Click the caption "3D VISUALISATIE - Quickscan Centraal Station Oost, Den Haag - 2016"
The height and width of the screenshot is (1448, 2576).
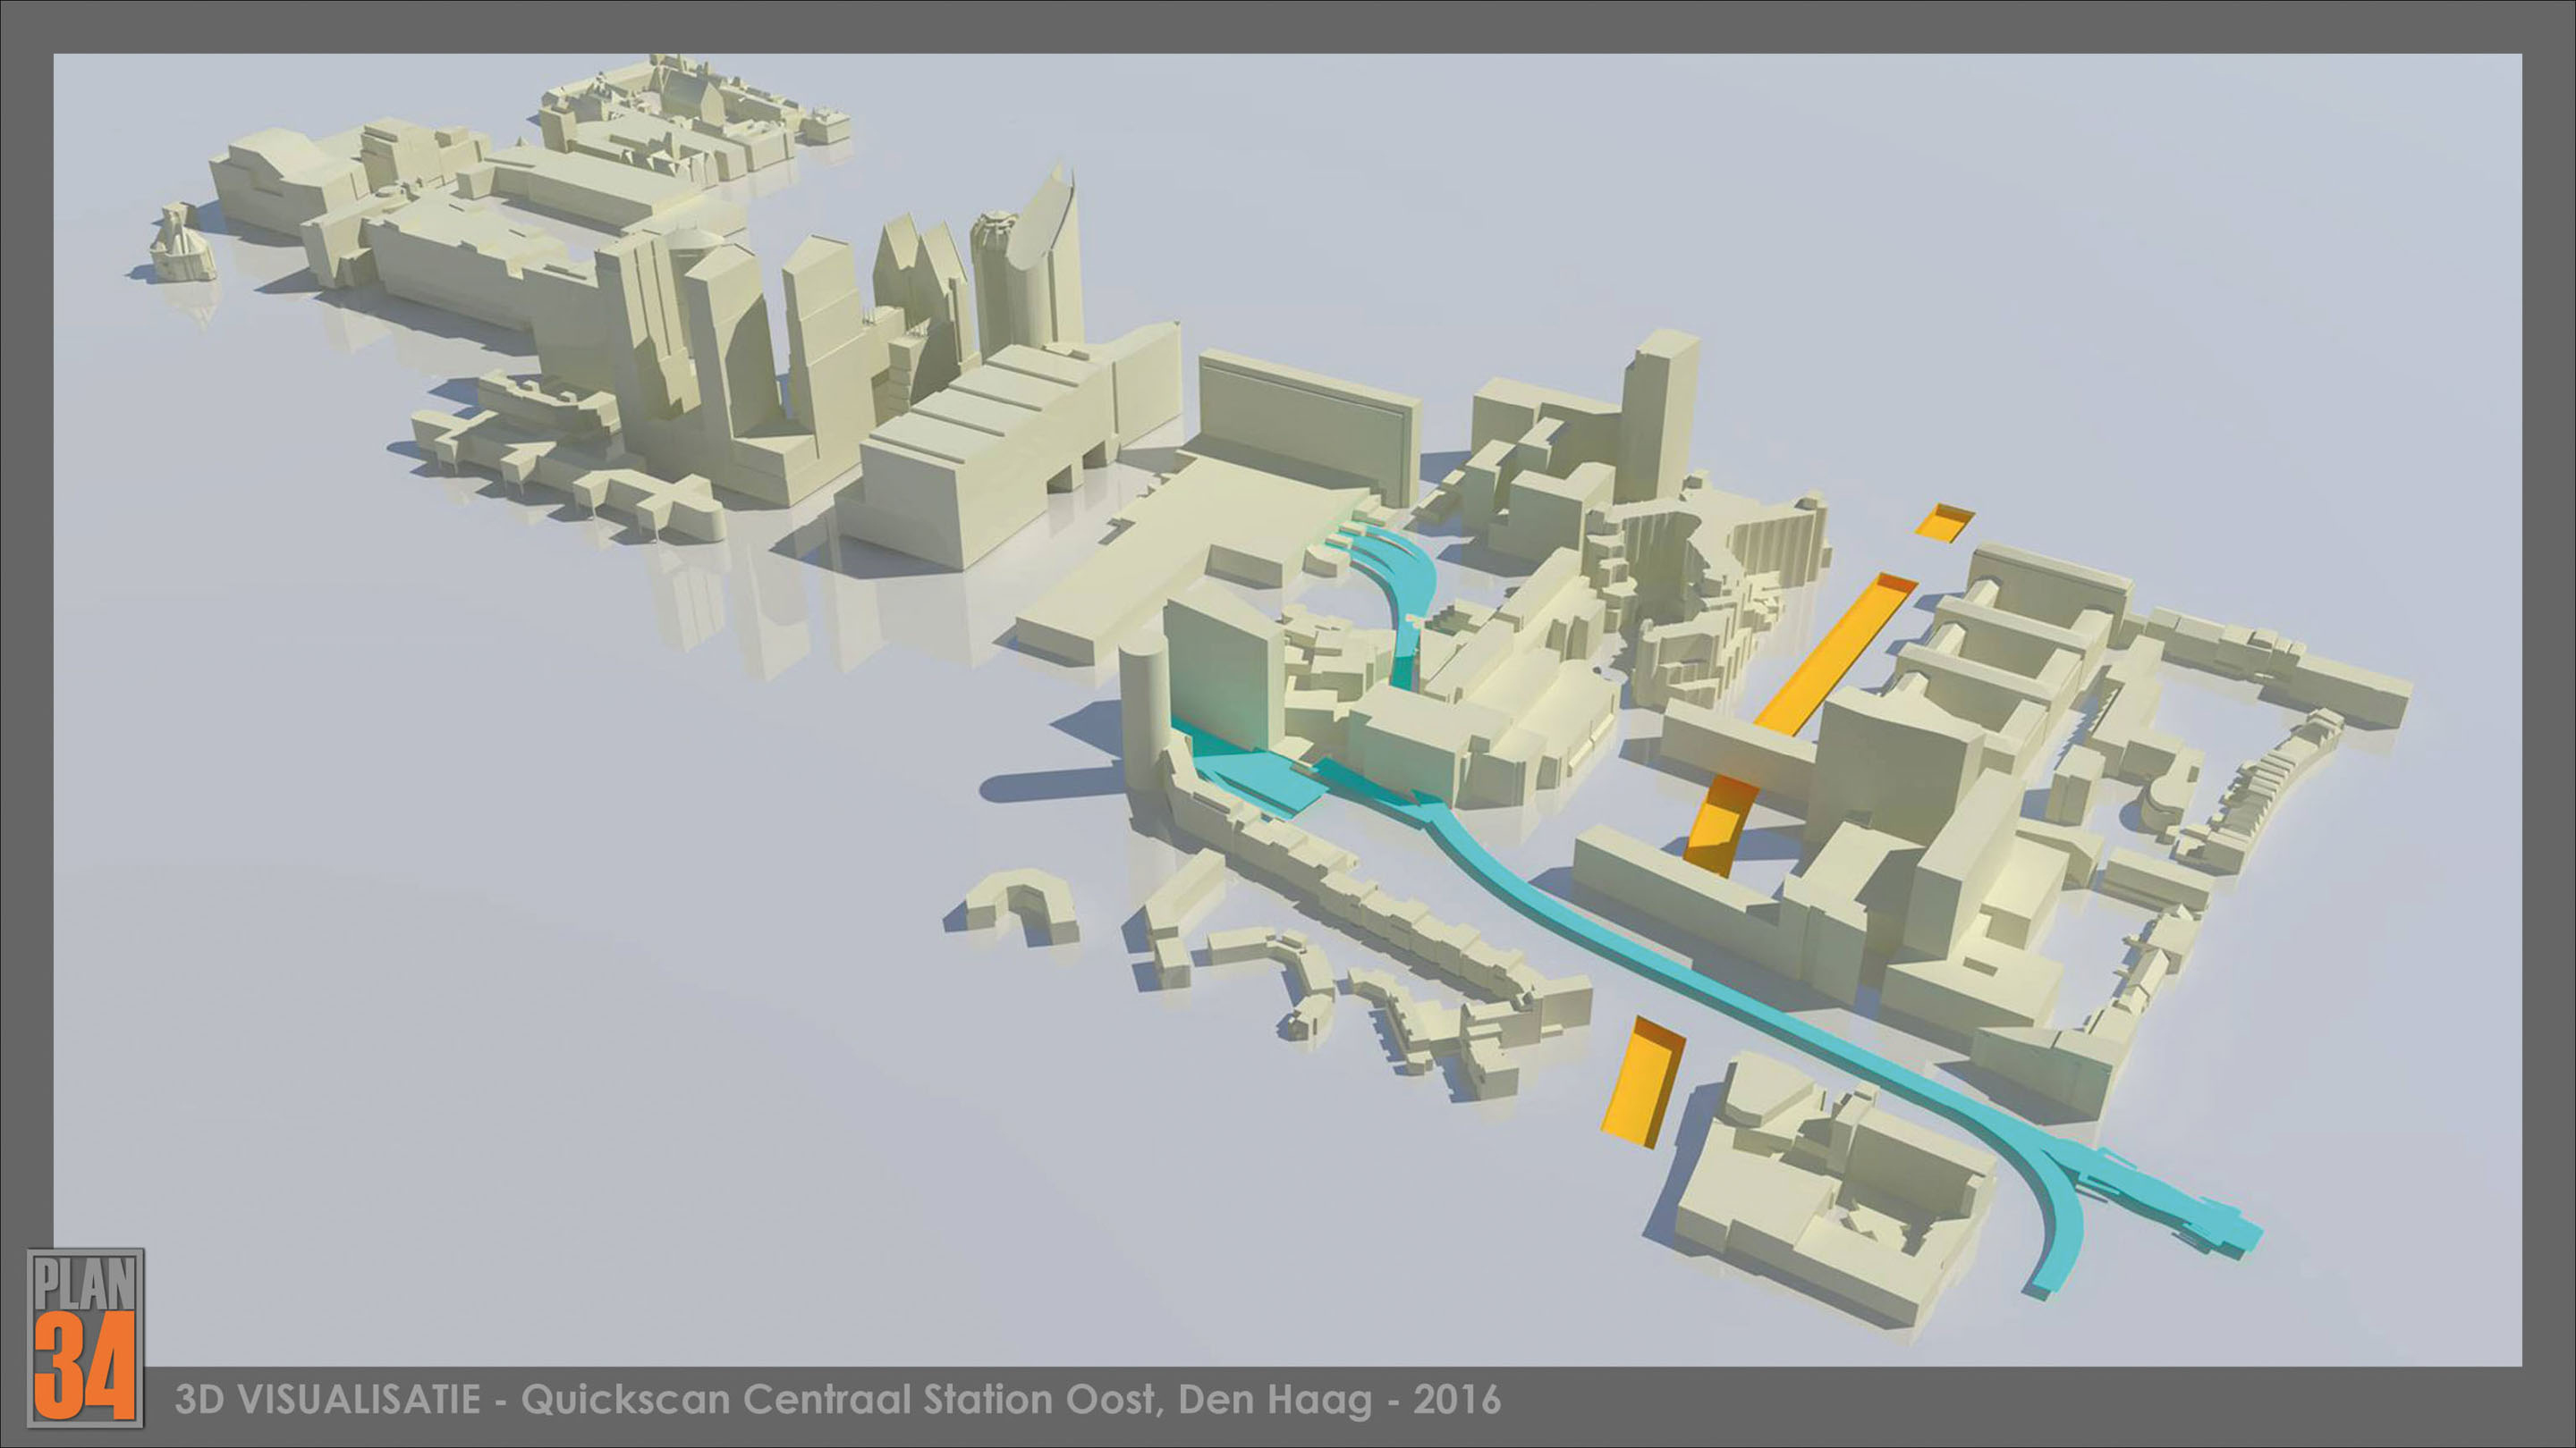(838, 1399)
